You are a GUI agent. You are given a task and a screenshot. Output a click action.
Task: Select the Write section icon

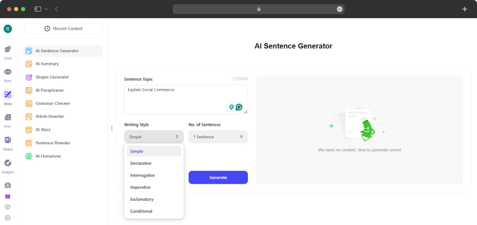click(8, 95)
